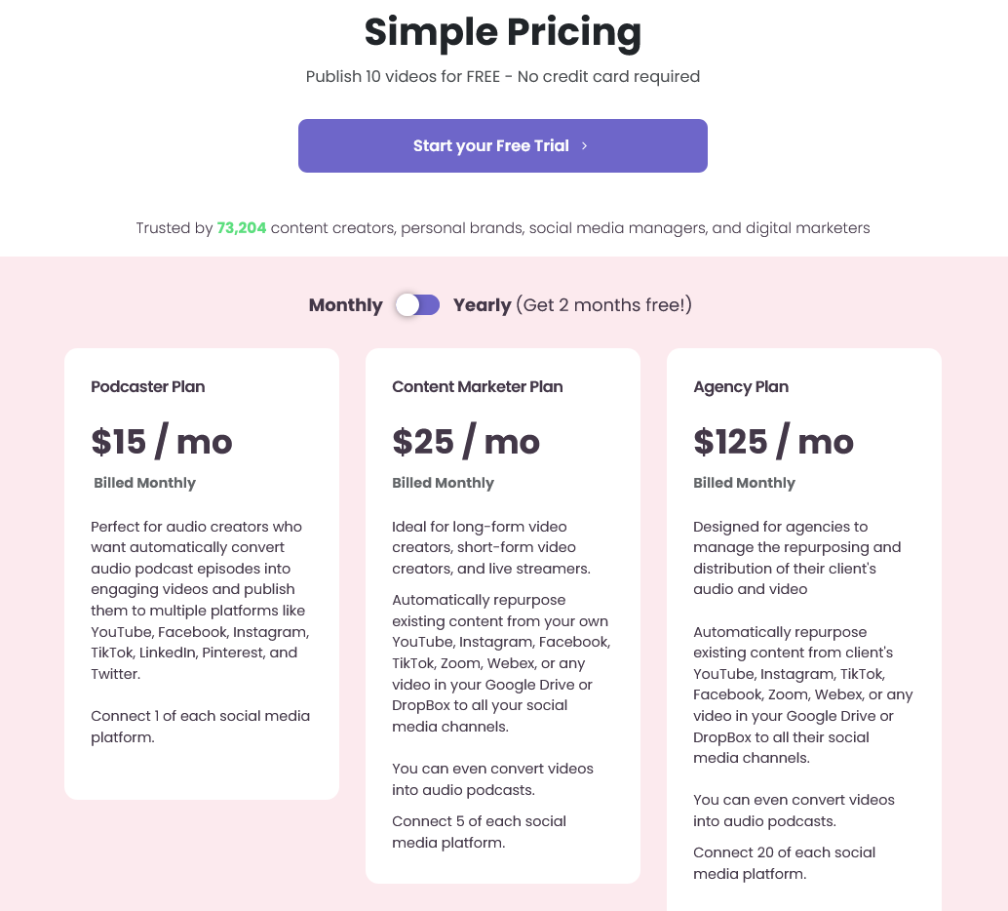Click the $125 / mo price
1008x911 pixels.
[x=773, y=442]
